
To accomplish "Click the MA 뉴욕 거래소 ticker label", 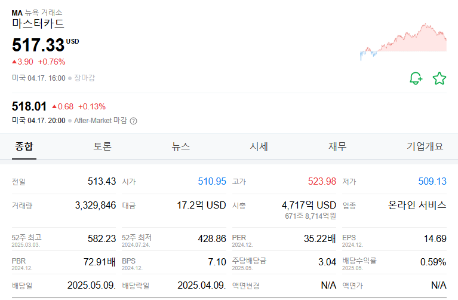I will point(37,13).
